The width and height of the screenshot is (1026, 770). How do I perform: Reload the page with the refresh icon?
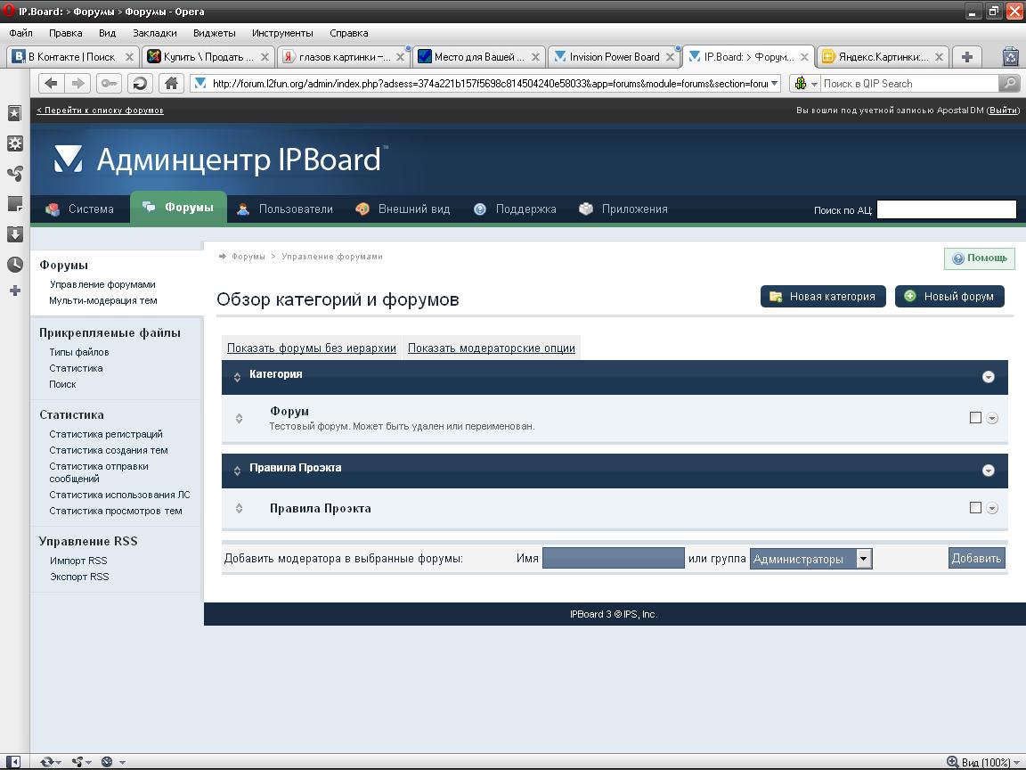pos(139,83)
